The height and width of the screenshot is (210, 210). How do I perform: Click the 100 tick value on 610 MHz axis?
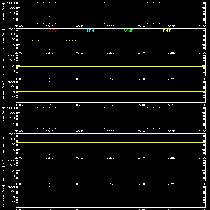click(x=13, y=66)
